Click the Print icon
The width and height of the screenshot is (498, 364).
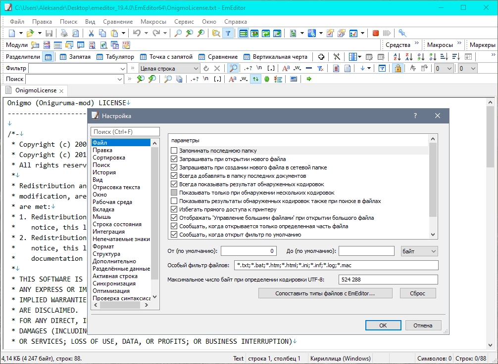coord(64,33)
